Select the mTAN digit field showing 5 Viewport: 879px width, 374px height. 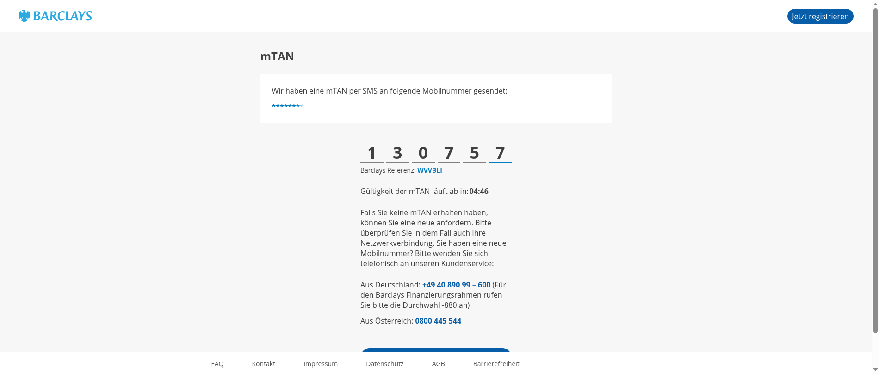tap(474, 153)
